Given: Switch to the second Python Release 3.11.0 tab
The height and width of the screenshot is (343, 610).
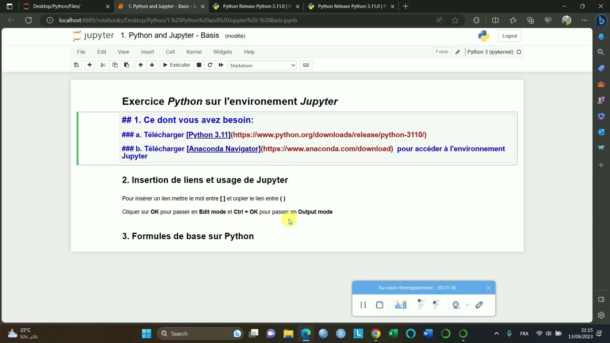Looking at the screenshot, I should (x=352, y=7).
